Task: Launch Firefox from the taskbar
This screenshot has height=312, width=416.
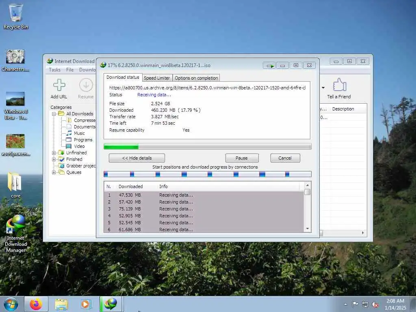Action: [36, 304]
